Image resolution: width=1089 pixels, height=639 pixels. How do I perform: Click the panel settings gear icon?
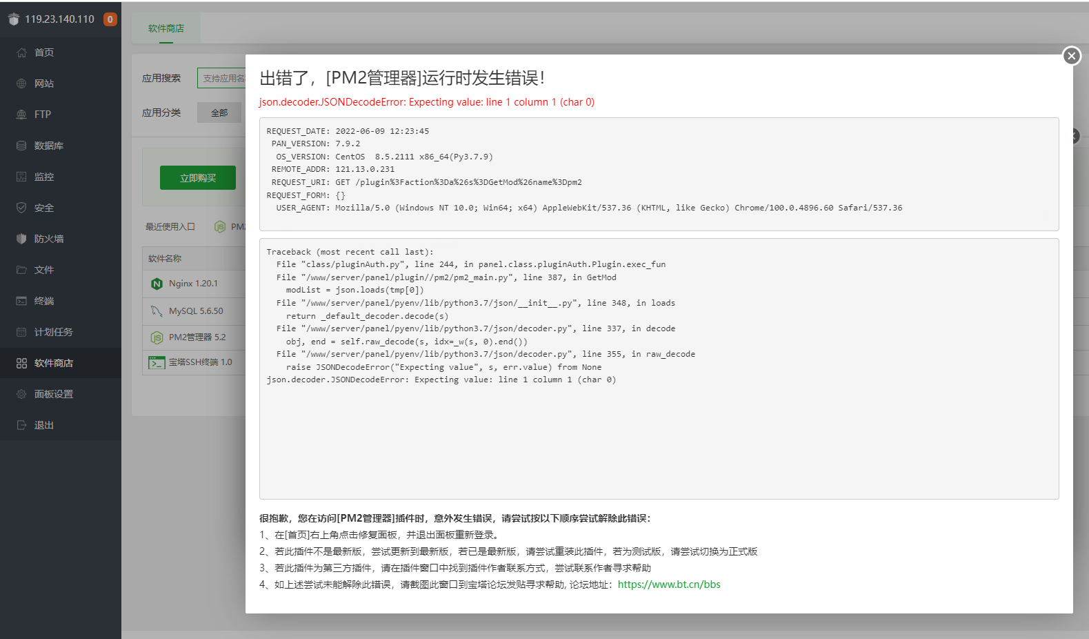click(21, 394)
